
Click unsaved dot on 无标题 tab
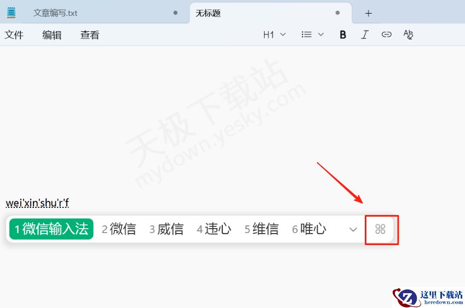[x=337, y=13]
